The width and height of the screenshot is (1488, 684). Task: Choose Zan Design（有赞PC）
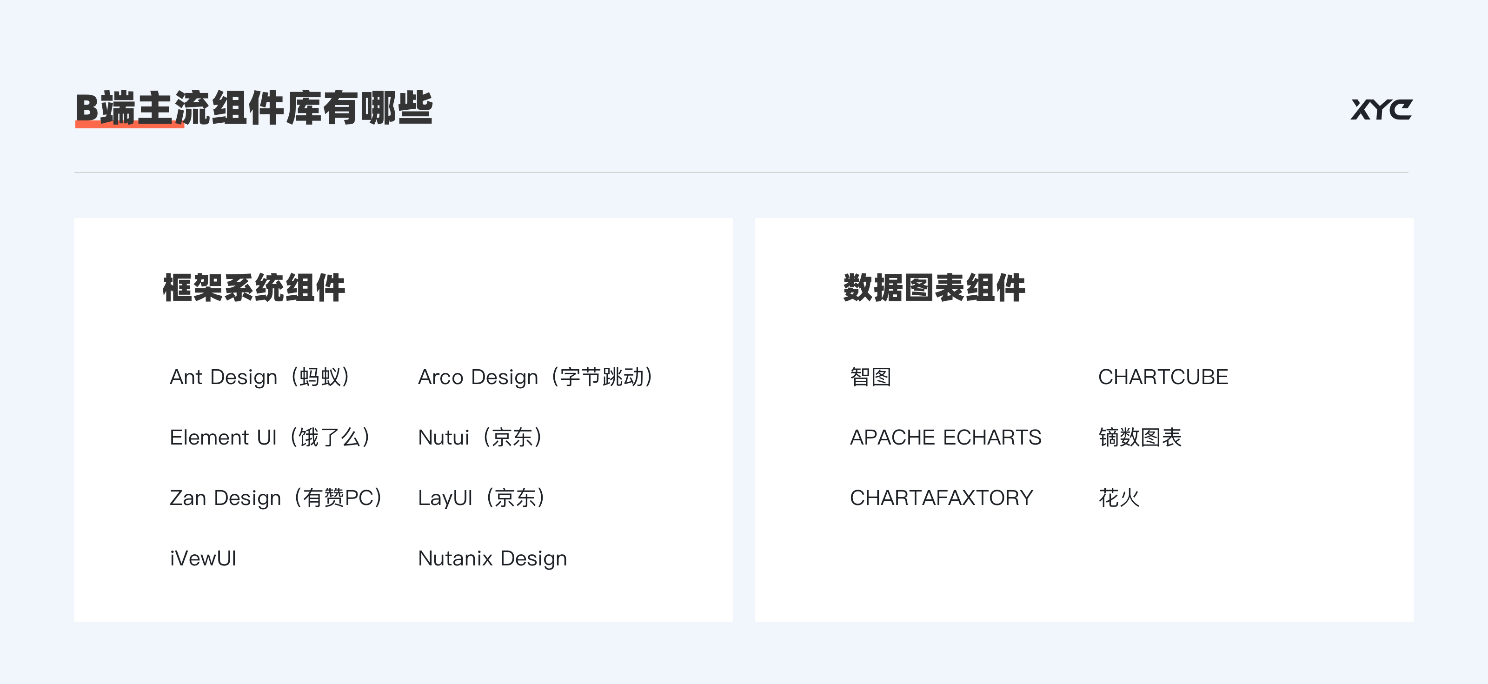point(277,498)
